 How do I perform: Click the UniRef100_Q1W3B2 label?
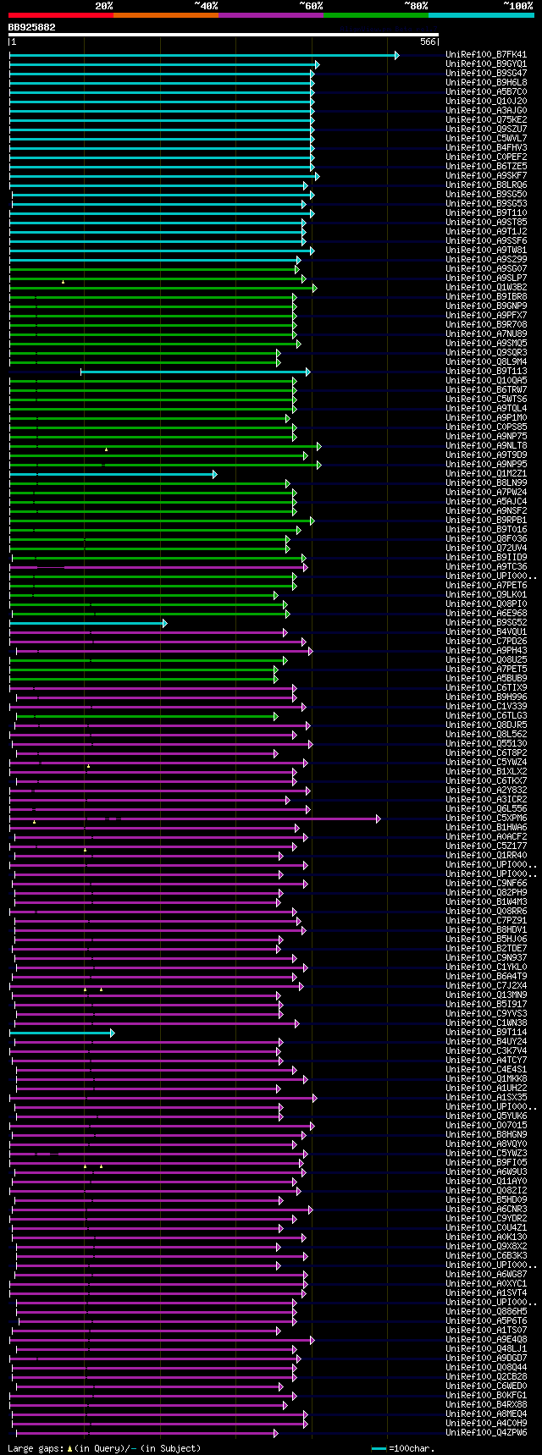pos(486,287)
